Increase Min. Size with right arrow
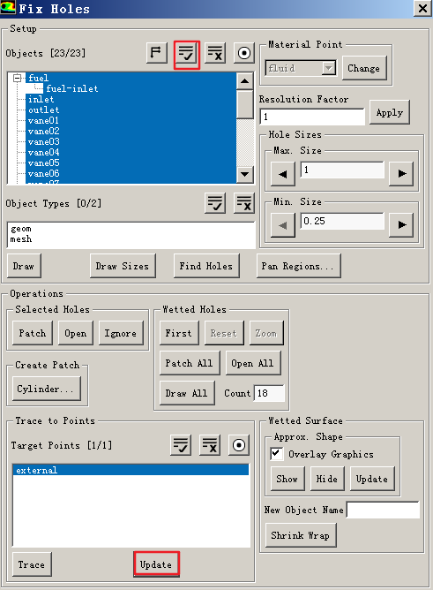 (x=401, y=225)
